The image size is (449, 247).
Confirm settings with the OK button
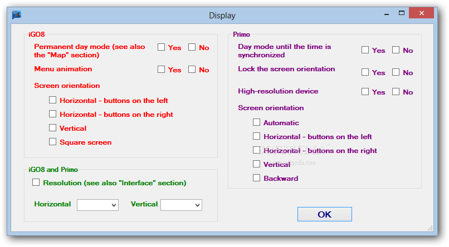click(x=325, y=214)
